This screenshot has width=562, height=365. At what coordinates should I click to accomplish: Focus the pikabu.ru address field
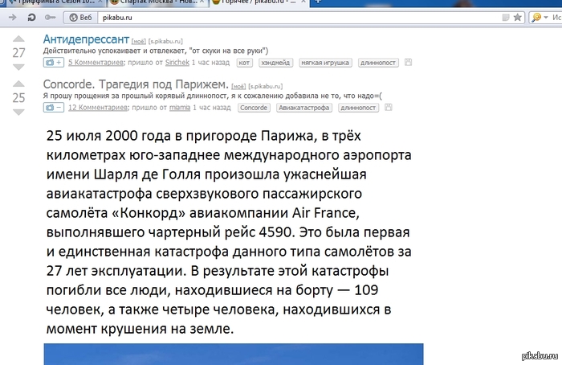point(299,17)
